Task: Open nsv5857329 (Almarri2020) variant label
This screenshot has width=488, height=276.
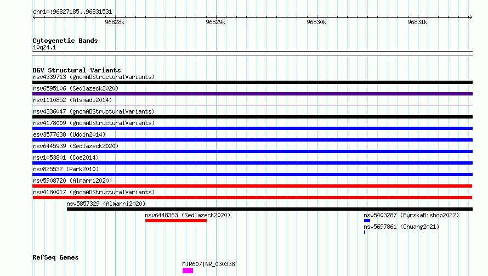Action: (x=106, y=204)
